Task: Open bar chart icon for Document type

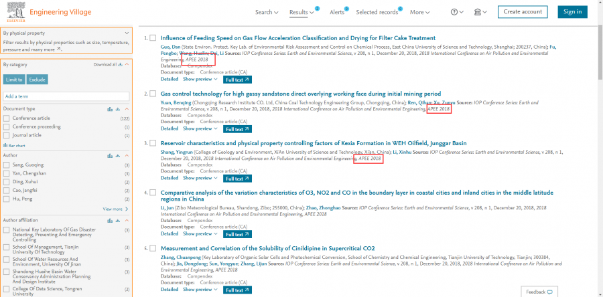Action: pyautogui.click(x=110, y=109)
